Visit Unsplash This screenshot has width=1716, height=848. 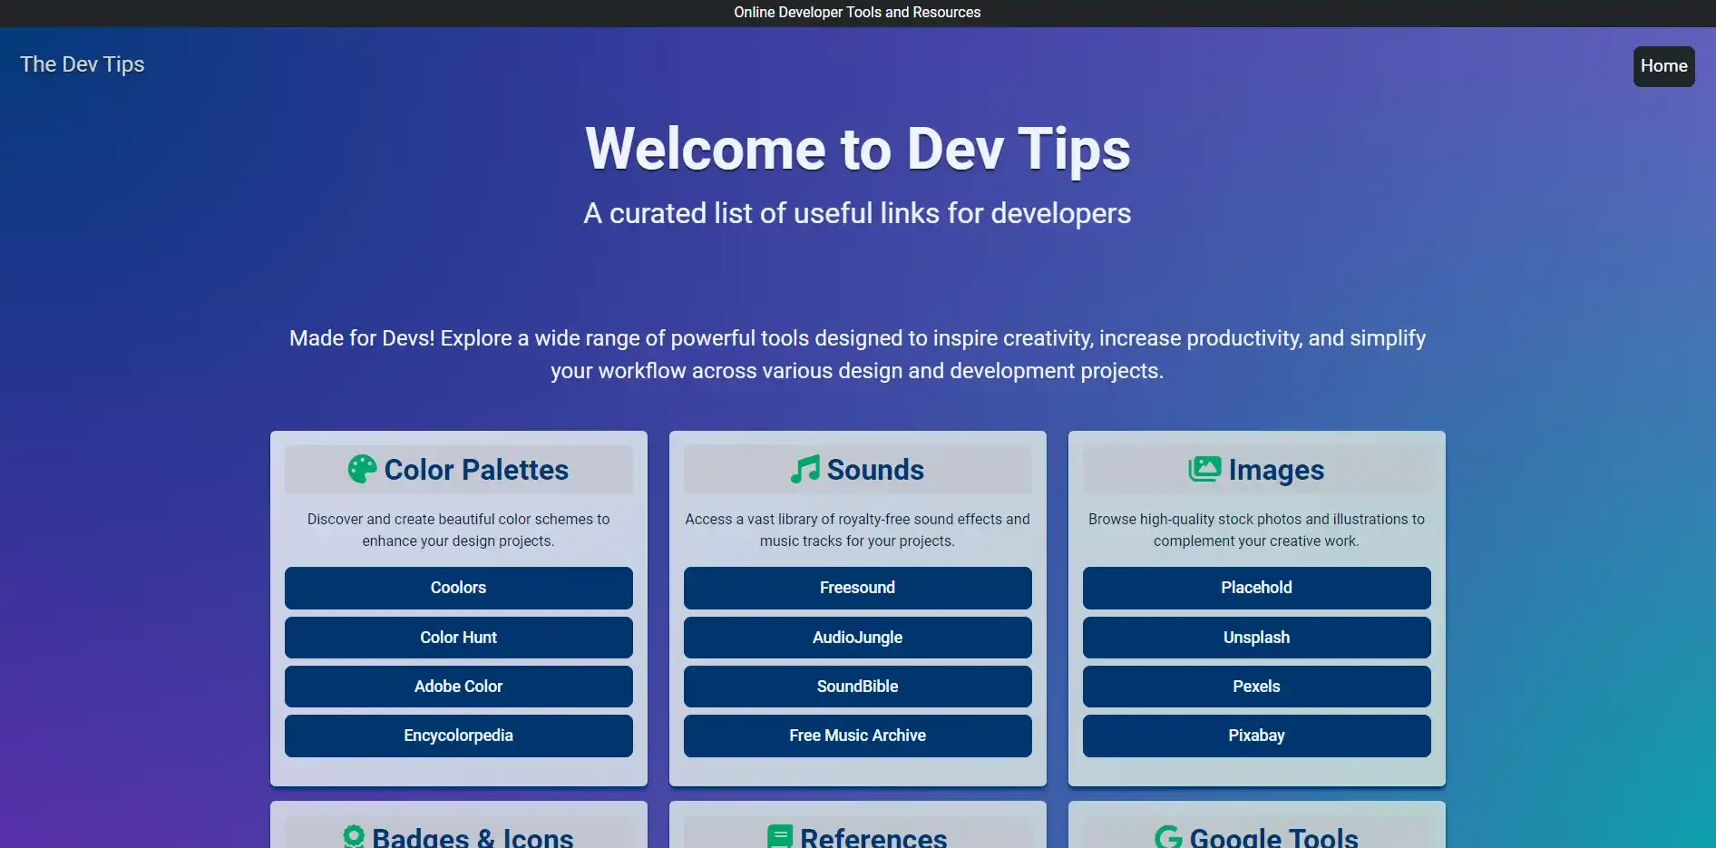point(1257,638)
